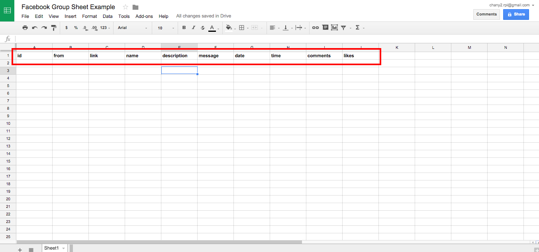Click the Comments button
The width and height of the screenshot is (539, 252).
(x=486, y=14)
